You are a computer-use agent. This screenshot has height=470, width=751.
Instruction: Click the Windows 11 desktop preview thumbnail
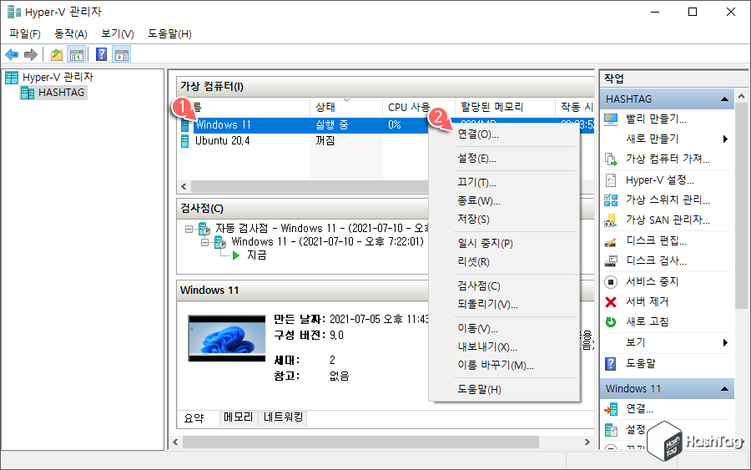coord(226,338)
